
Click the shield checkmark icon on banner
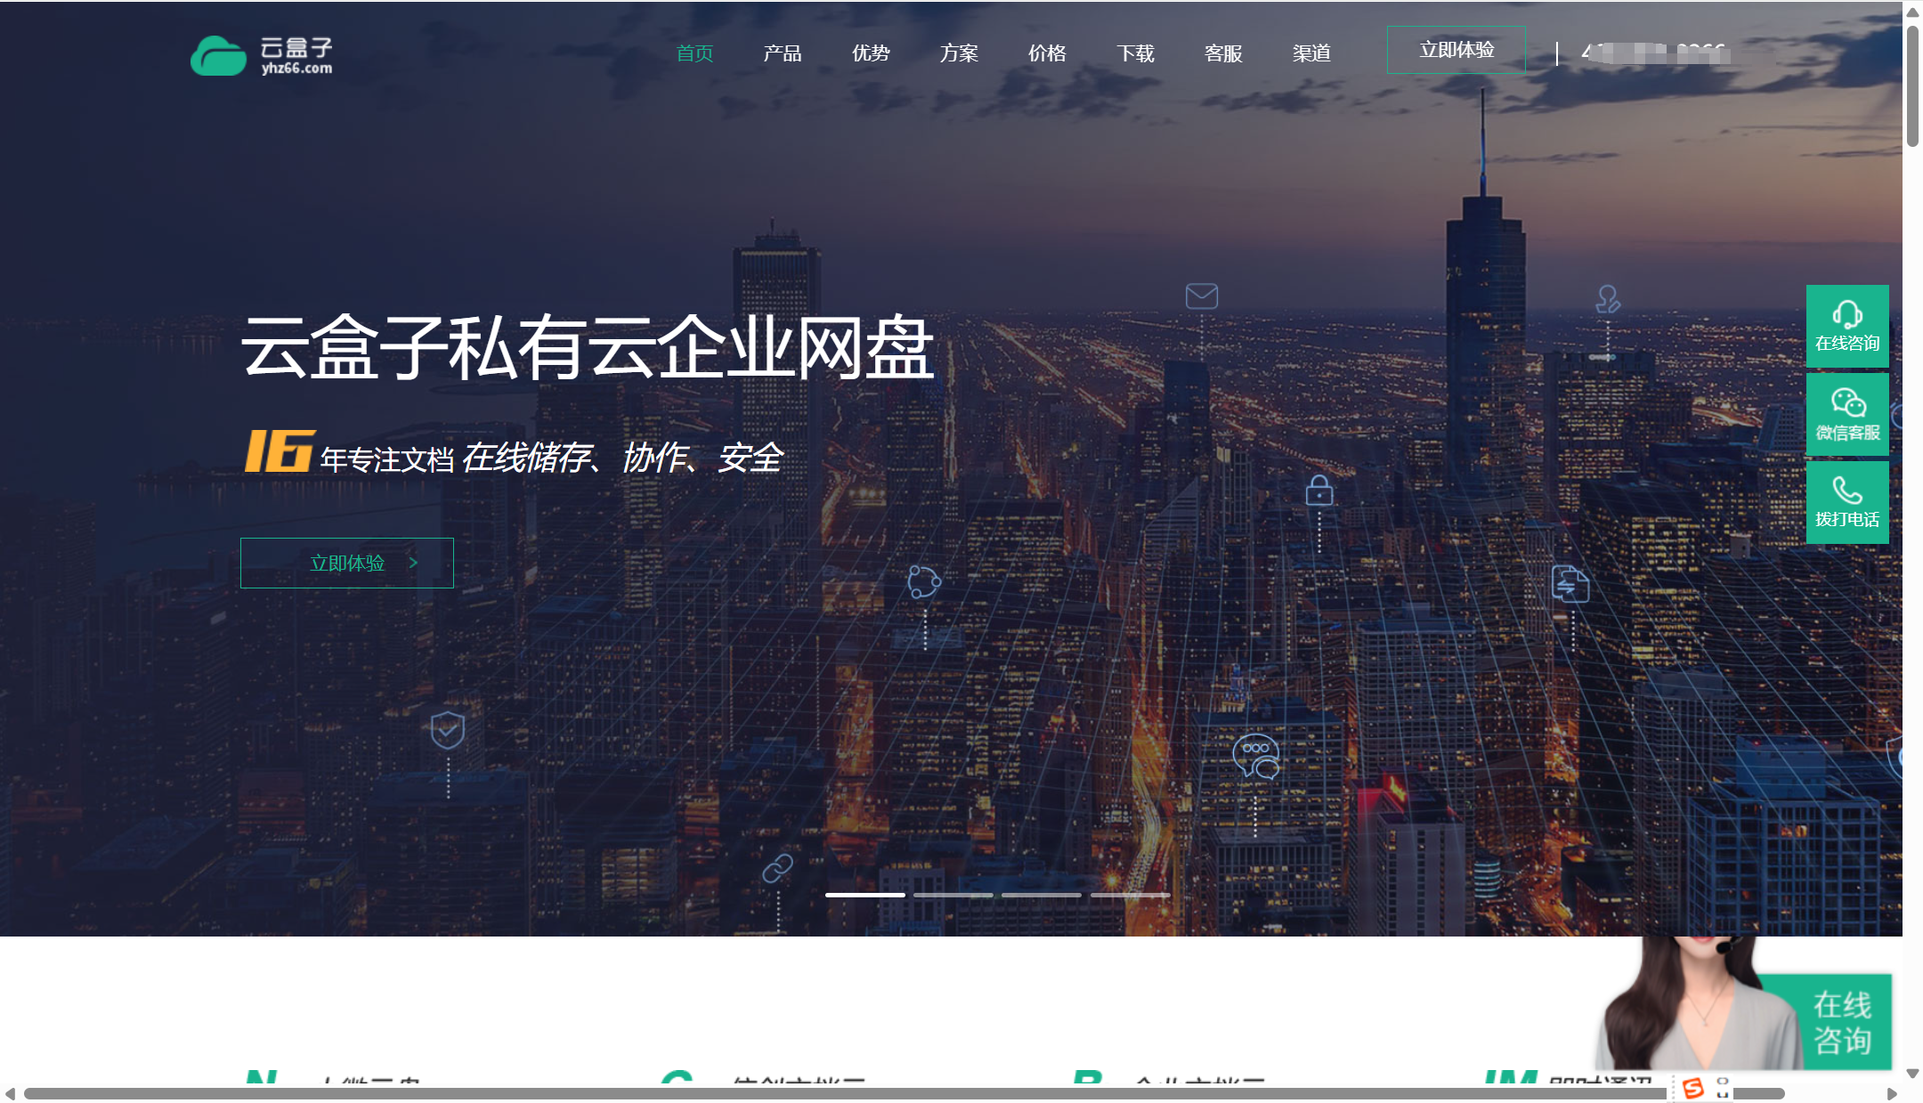click(447, 730)
